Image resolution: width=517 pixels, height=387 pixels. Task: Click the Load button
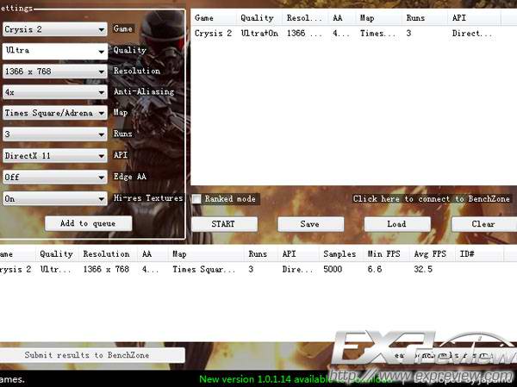pos(396,224)
